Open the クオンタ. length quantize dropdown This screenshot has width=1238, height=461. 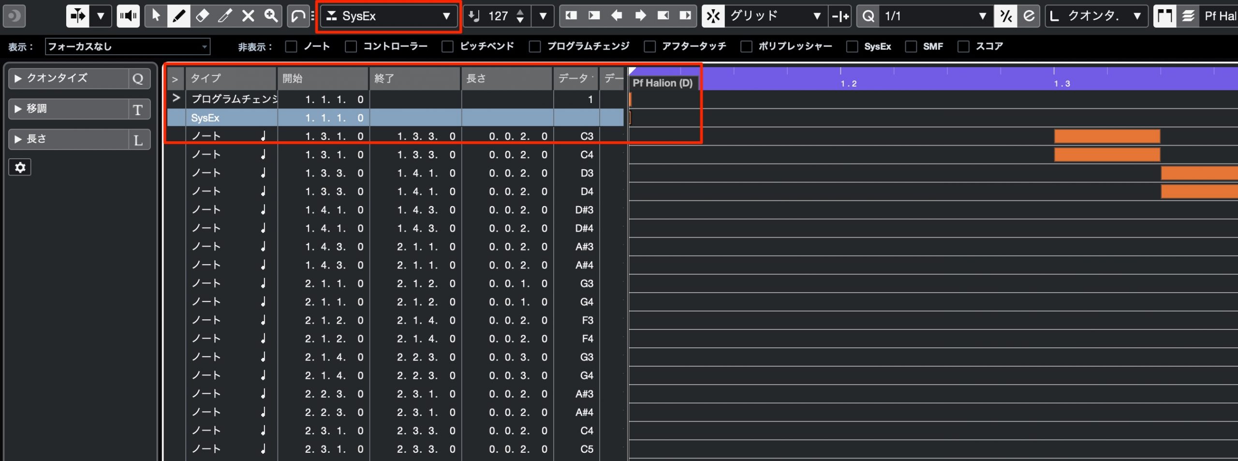1096,16
